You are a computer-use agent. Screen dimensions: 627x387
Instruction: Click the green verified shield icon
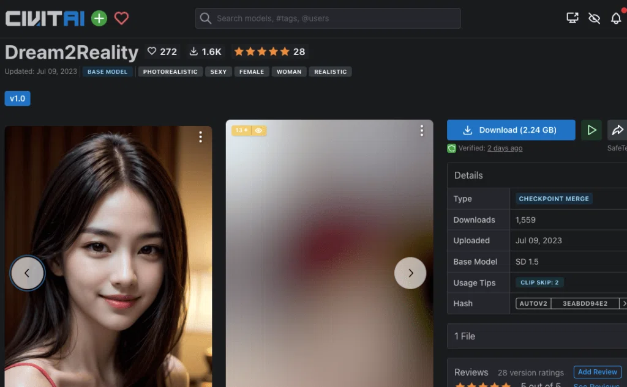(451, 149)
